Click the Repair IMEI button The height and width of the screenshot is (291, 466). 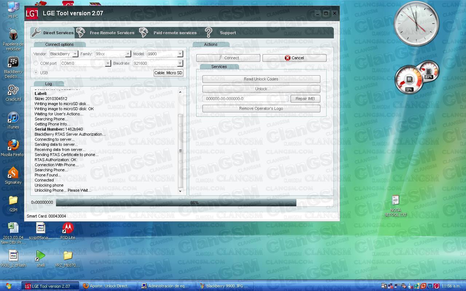pyautogui.click(x=305, y=99)
